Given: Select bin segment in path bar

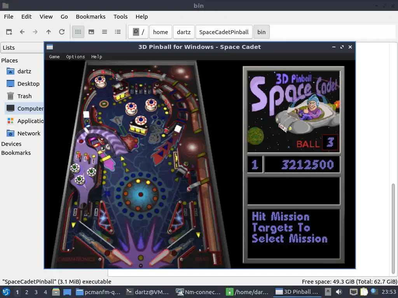Looking at the screenshot, I should pos(262,32).
